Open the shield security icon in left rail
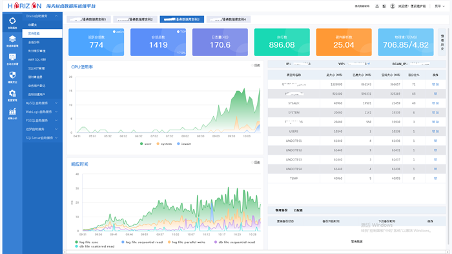The image size is (452, 254). 12,75
